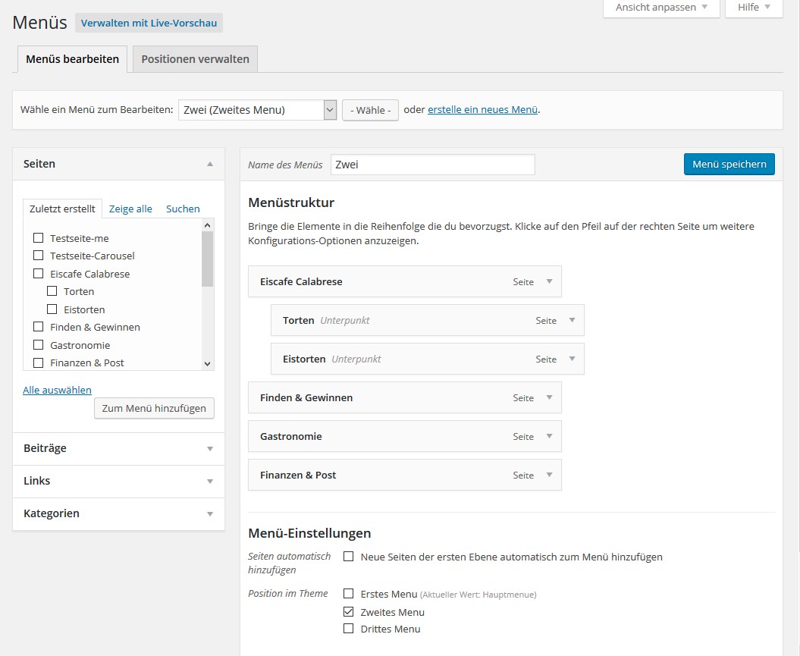Open the Eistorten menu item settings arrow
The width and height of the screenshot is (800, 656).
click(x=573, y=359)
